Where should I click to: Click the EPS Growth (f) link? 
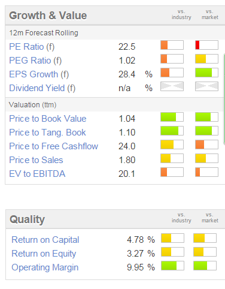tap(39, 74)
